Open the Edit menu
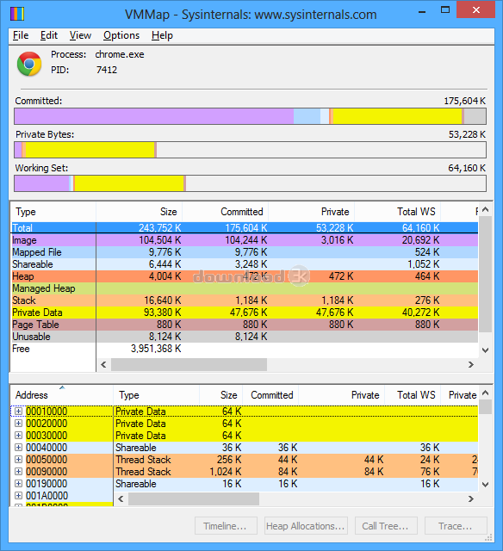 (x=49, y=35)
